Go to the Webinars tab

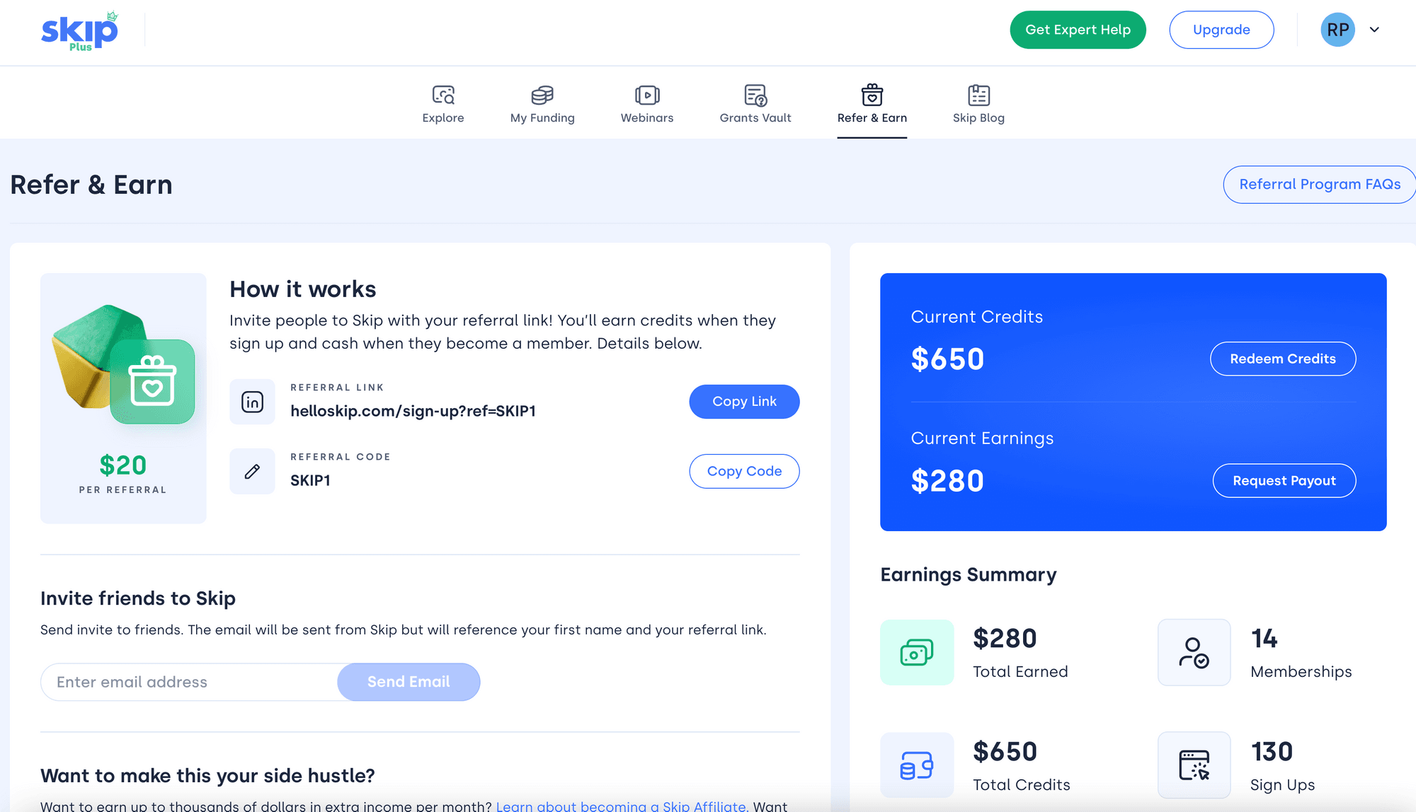(647, 104)
